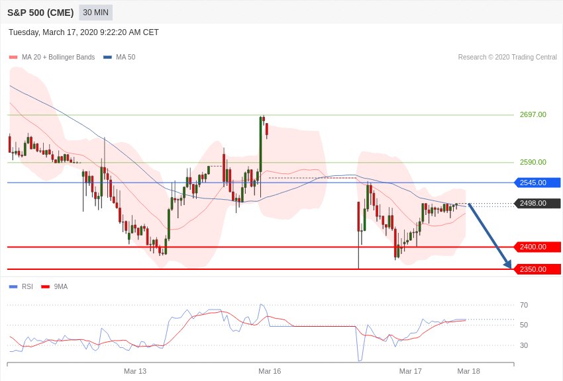This screenshot has width=563, height=381.
Task: Click the red 9MA legend swatch
Action: click(x=45, y=286)
